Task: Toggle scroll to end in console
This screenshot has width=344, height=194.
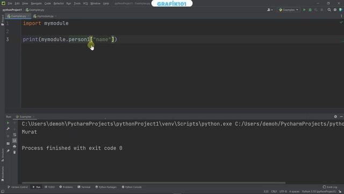Action: 15,141
